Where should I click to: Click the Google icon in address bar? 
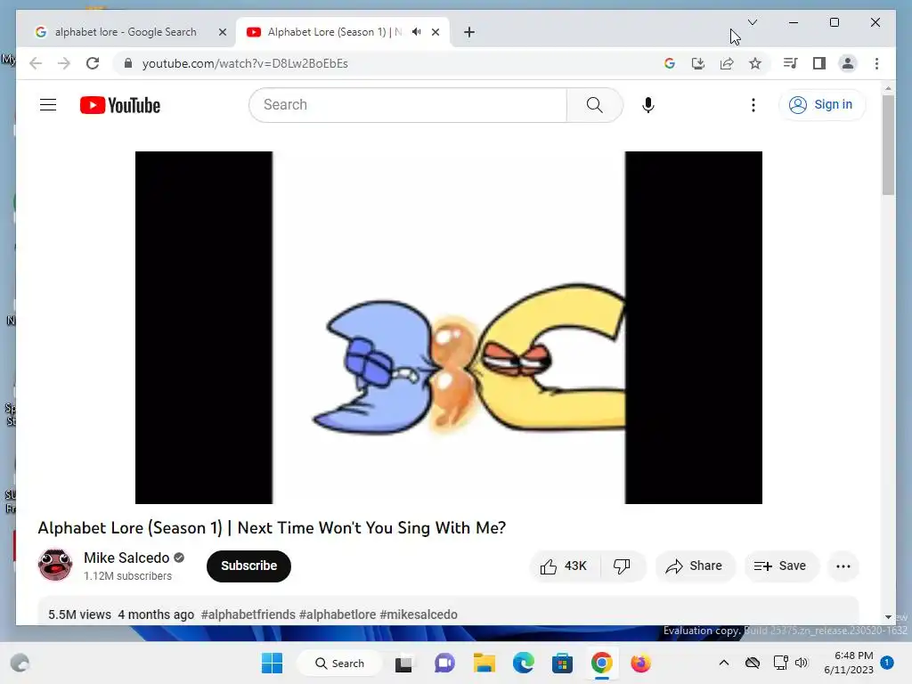(x=670, y=63)
